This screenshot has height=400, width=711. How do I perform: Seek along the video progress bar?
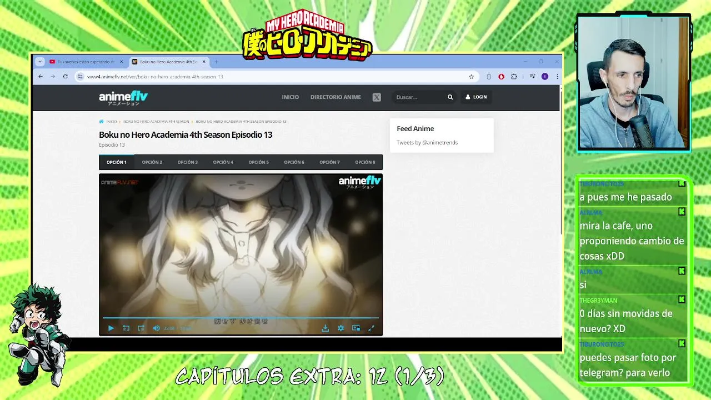(241, 318)
